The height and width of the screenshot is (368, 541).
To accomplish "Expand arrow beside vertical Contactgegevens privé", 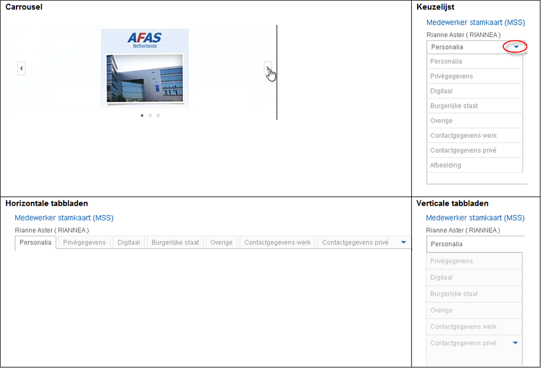I will pyautogui.click(x=515, y=343).
